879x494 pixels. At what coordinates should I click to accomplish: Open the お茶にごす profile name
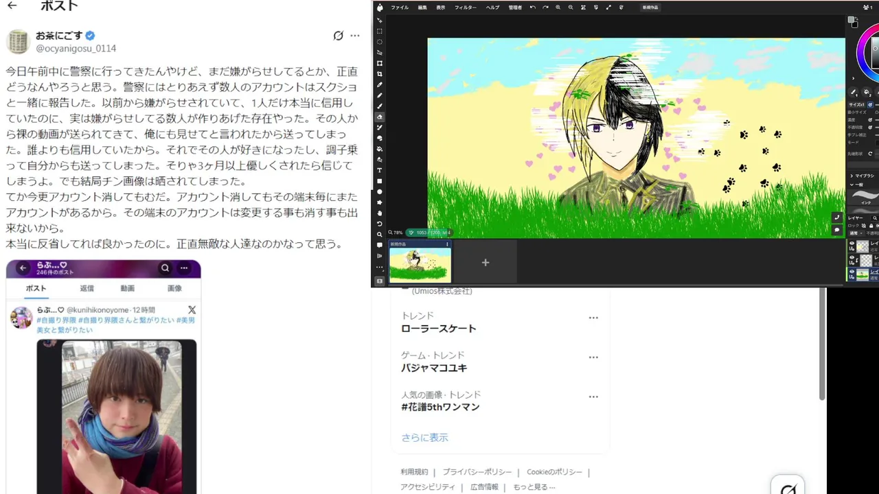59,36
